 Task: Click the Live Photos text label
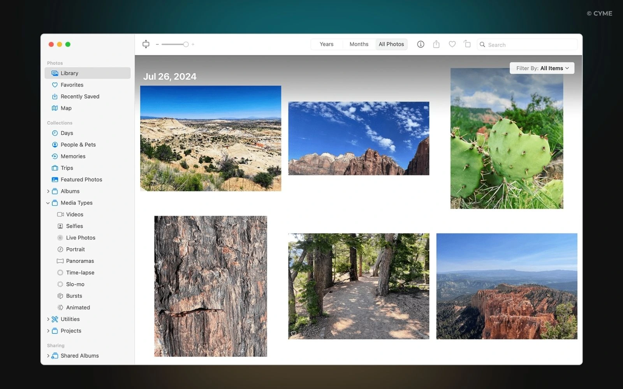[81, 238]
